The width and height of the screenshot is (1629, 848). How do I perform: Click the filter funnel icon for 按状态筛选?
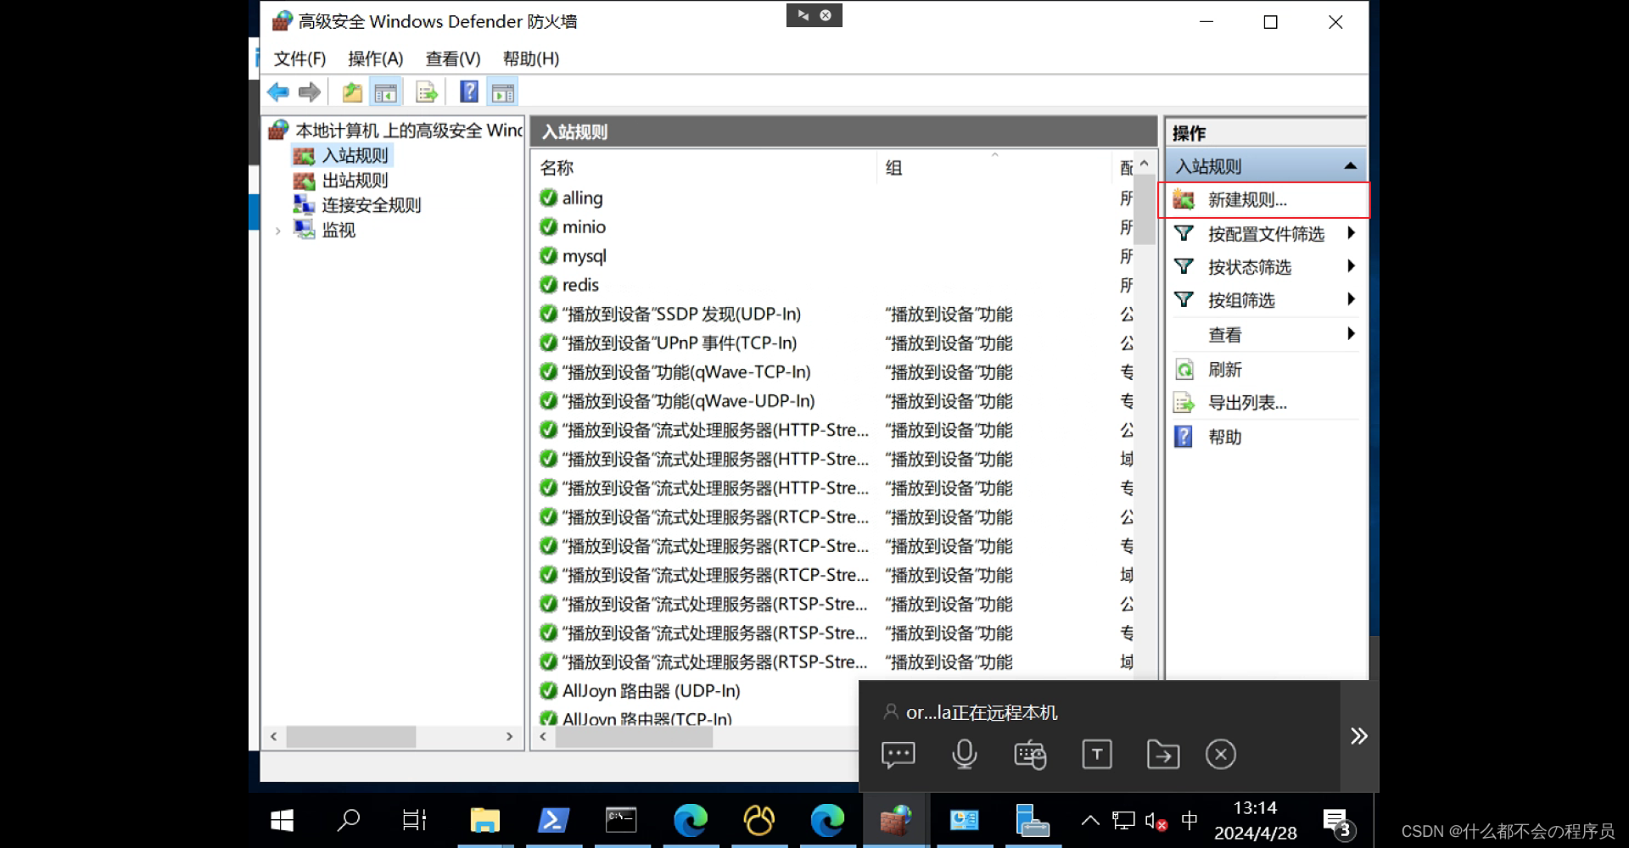click(x=1184, y=267)
